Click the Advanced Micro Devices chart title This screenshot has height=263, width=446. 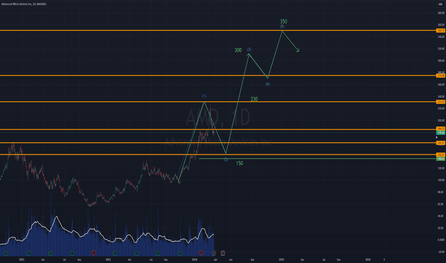(x=23, y=4)
